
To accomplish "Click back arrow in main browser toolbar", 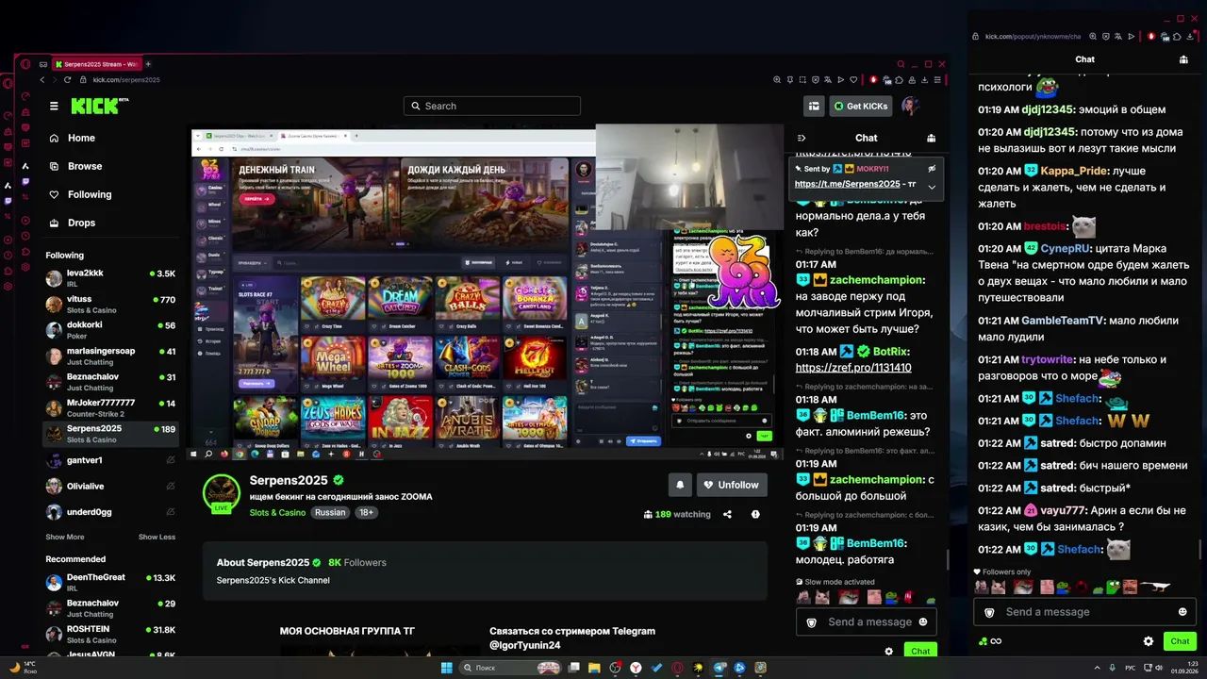I will click(41, 80).
